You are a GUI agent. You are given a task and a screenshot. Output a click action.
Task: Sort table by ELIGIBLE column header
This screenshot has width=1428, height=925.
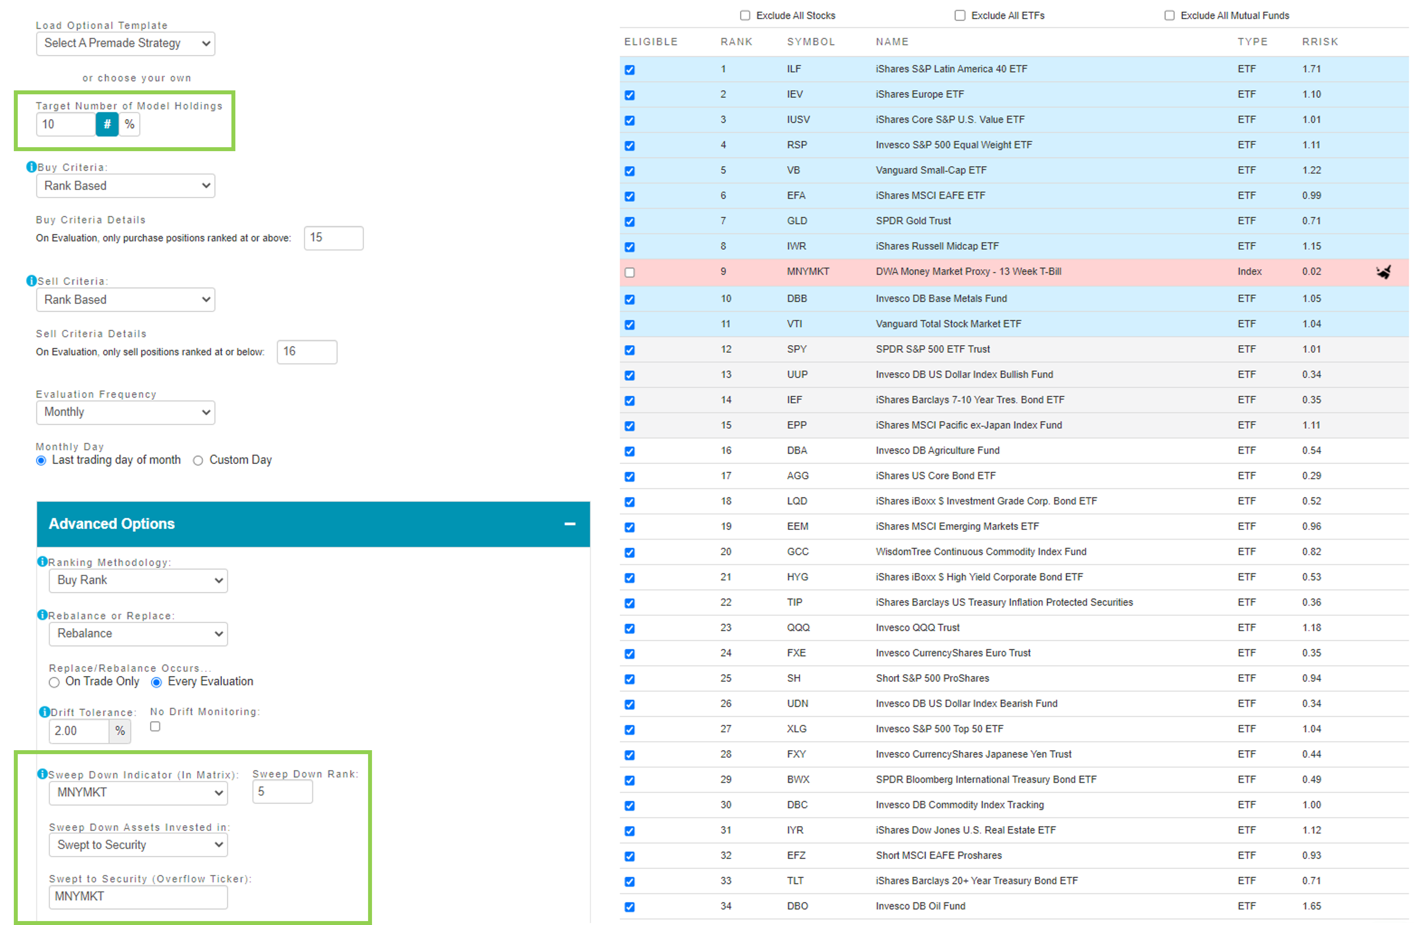pyautogui.click(x=651, y=42)
